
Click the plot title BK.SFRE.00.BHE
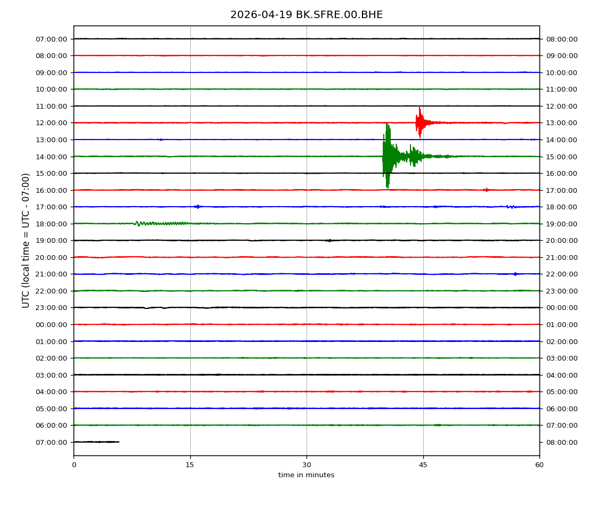306,15
